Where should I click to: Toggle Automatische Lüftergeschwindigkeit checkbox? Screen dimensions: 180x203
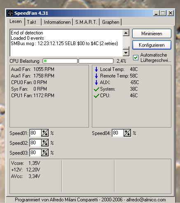pyautogui.click(x=136, y=57)
